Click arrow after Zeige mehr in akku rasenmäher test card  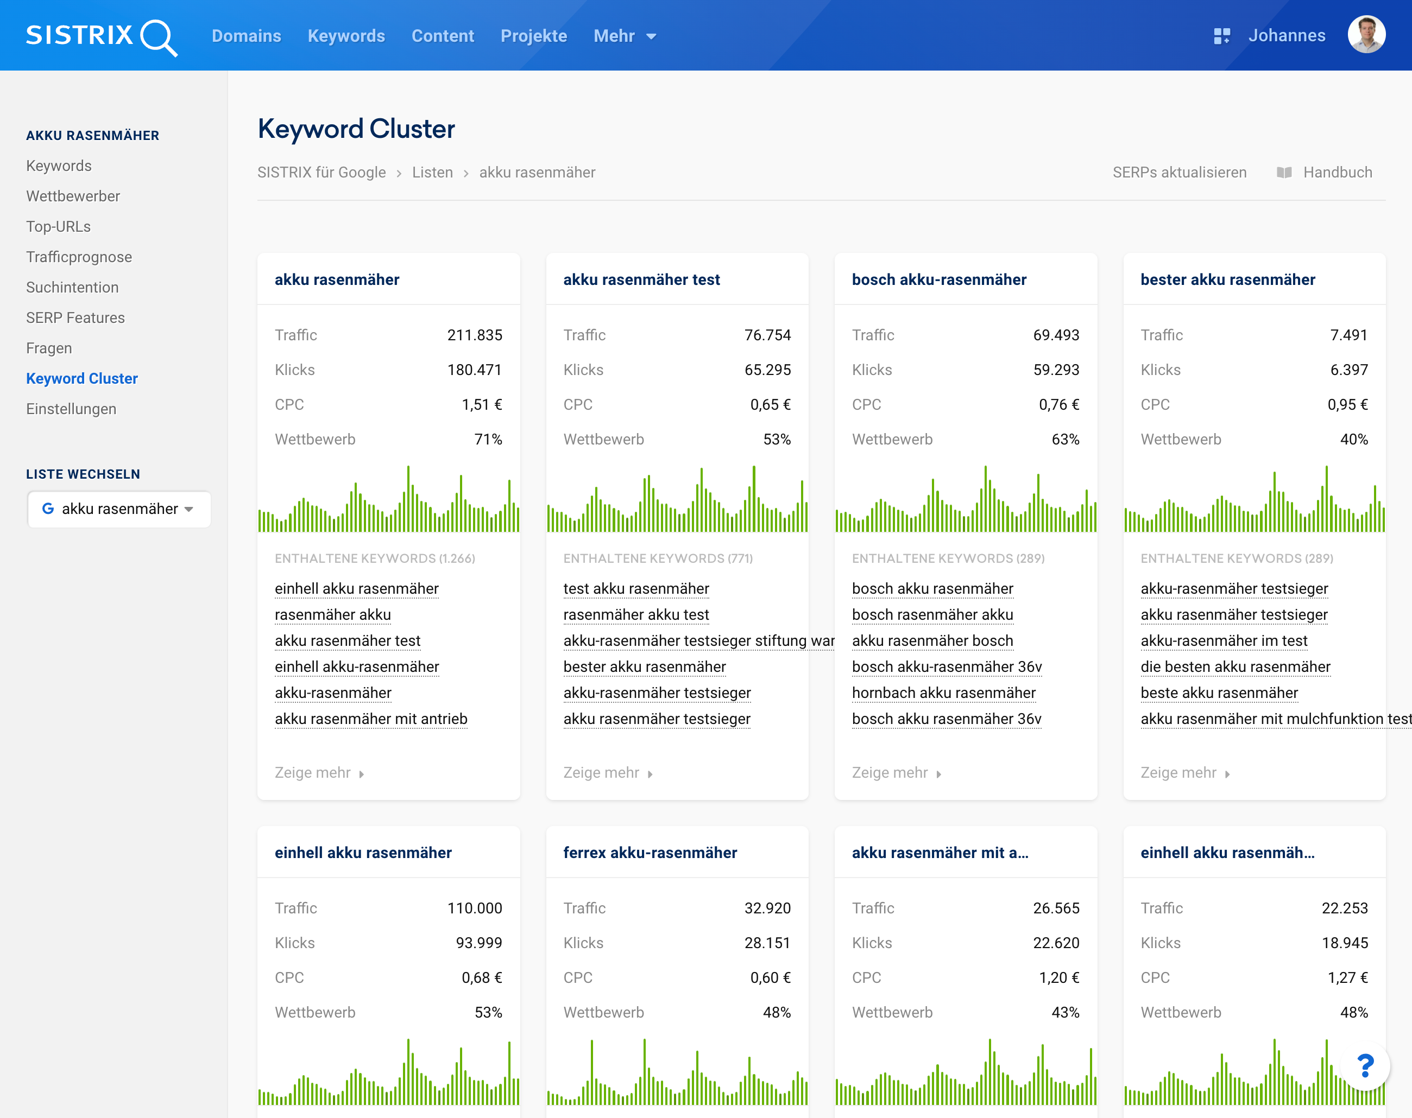click(650, 774)
